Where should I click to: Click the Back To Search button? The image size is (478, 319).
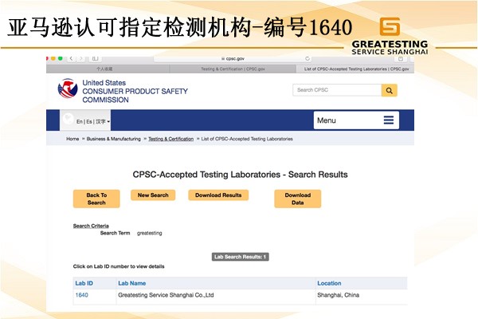96,199
